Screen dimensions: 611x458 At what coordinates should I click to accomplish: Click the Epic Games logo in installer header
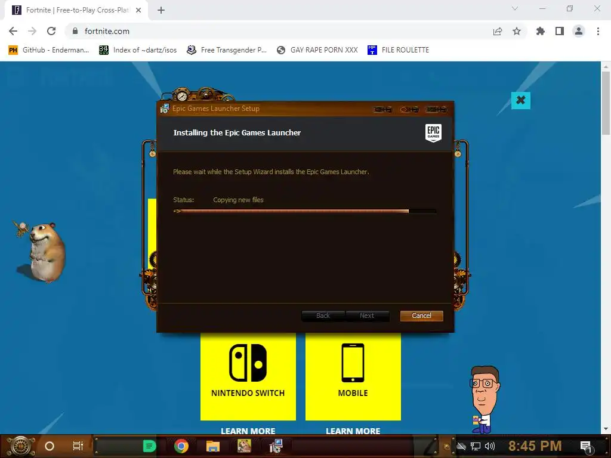(x=433, y=132)
